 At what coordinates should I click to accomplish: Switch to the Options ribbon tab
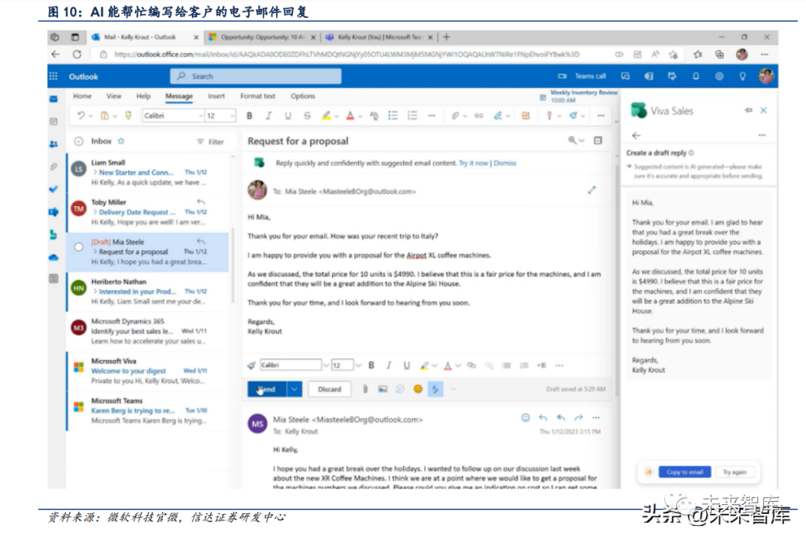tap(303, 96)
